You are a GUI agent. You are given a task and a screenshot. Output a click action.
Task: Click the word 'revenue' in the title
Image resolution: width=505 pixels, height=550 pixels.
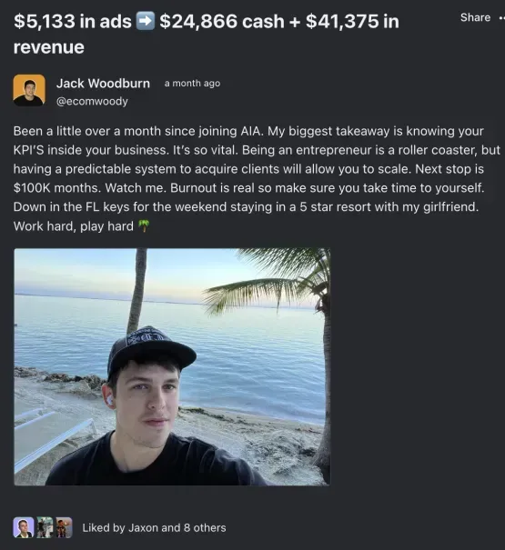pyautogui.click(x=49, y=47)
